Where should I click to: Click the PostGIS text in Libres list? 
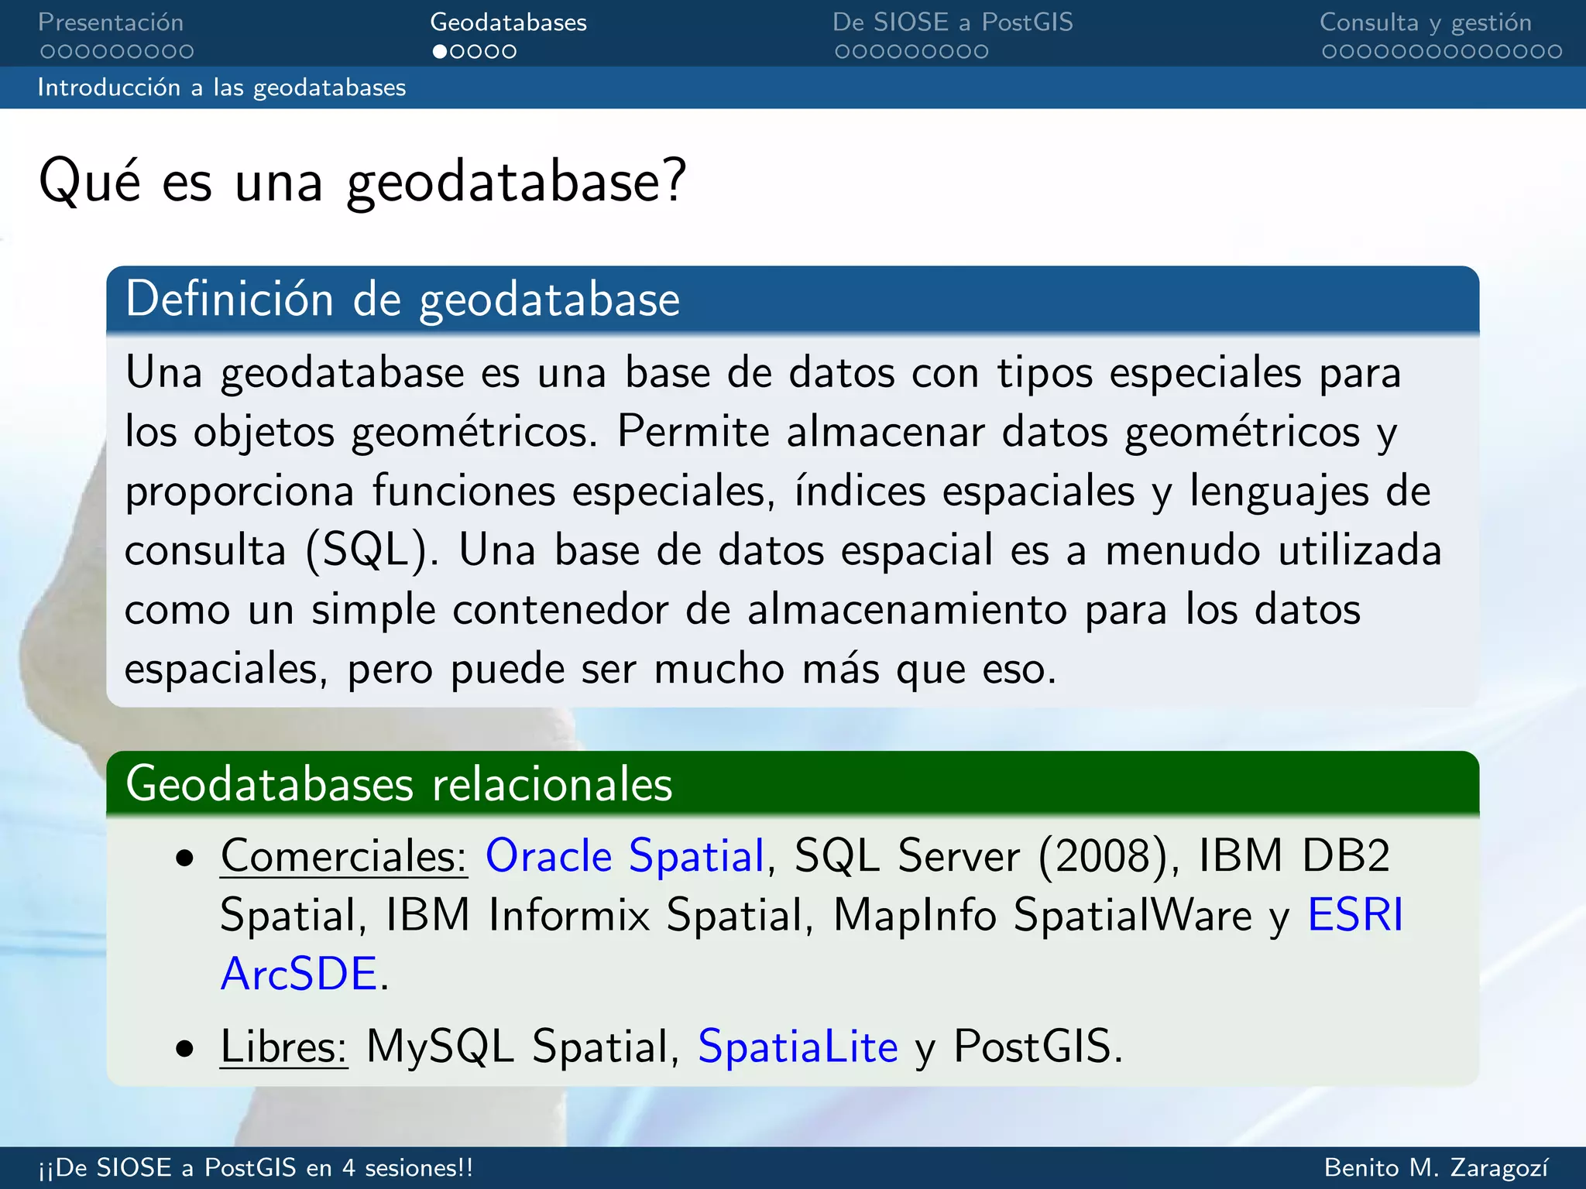click(x=1033, y=1047)
